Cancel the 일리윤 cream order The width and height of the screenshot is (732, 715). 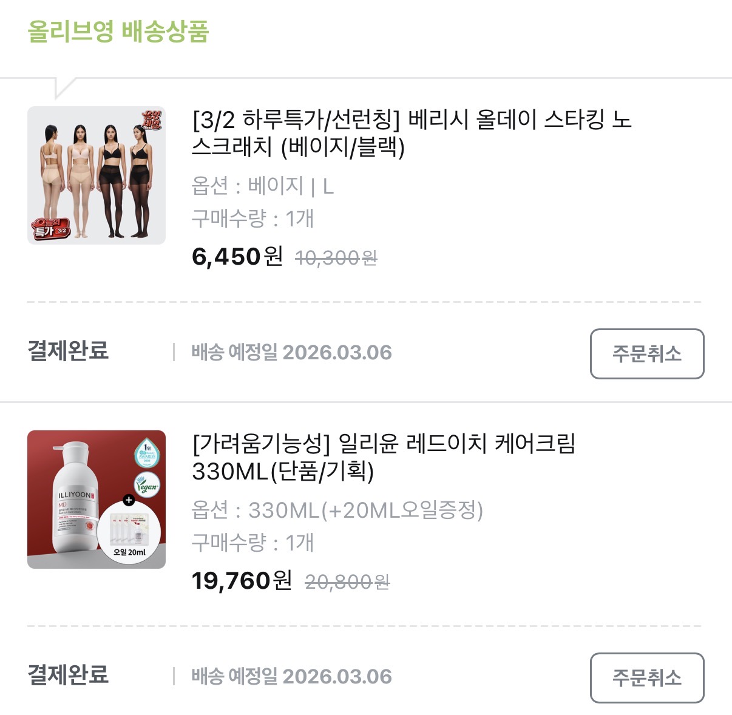tap(646, 678)
